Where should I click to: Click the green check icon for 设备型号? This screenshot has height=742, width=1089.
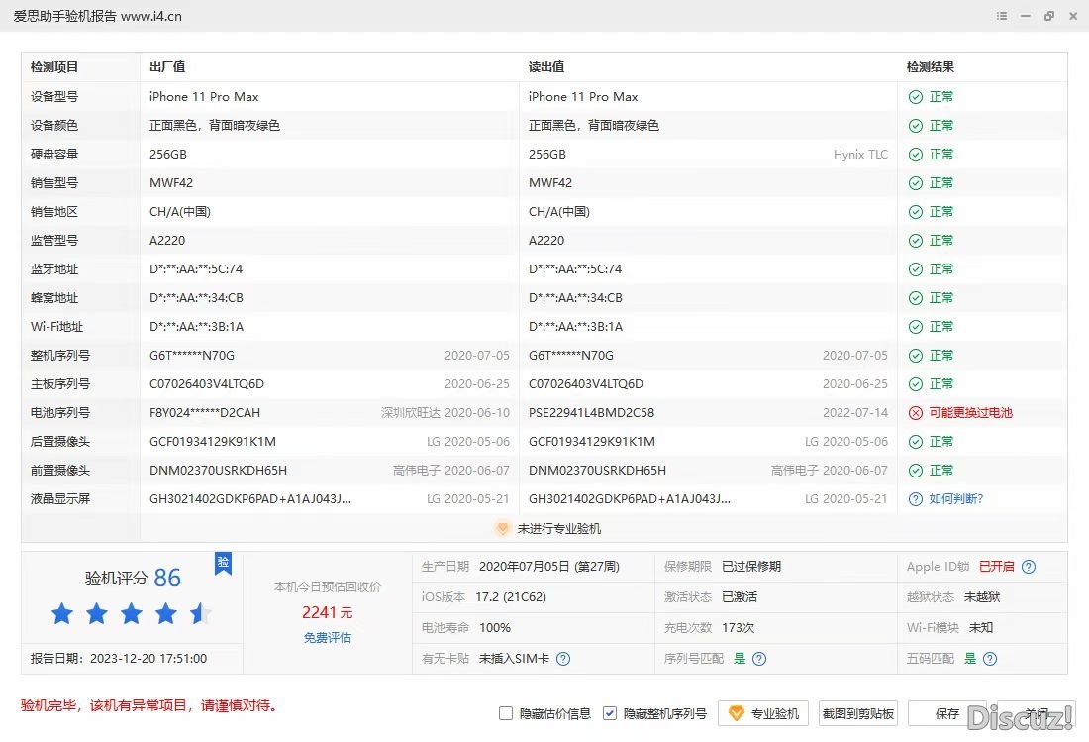tap(916, 97)
